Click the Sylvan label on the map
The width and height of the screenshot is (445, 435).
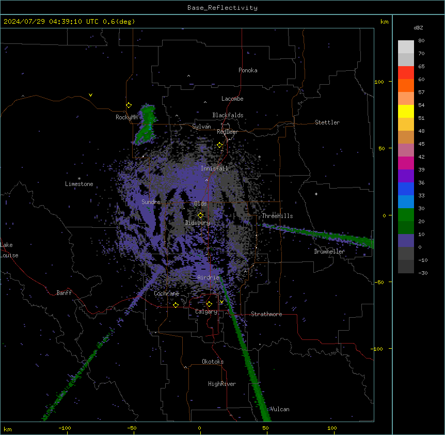pyautogui.click(x=201, y=127)
